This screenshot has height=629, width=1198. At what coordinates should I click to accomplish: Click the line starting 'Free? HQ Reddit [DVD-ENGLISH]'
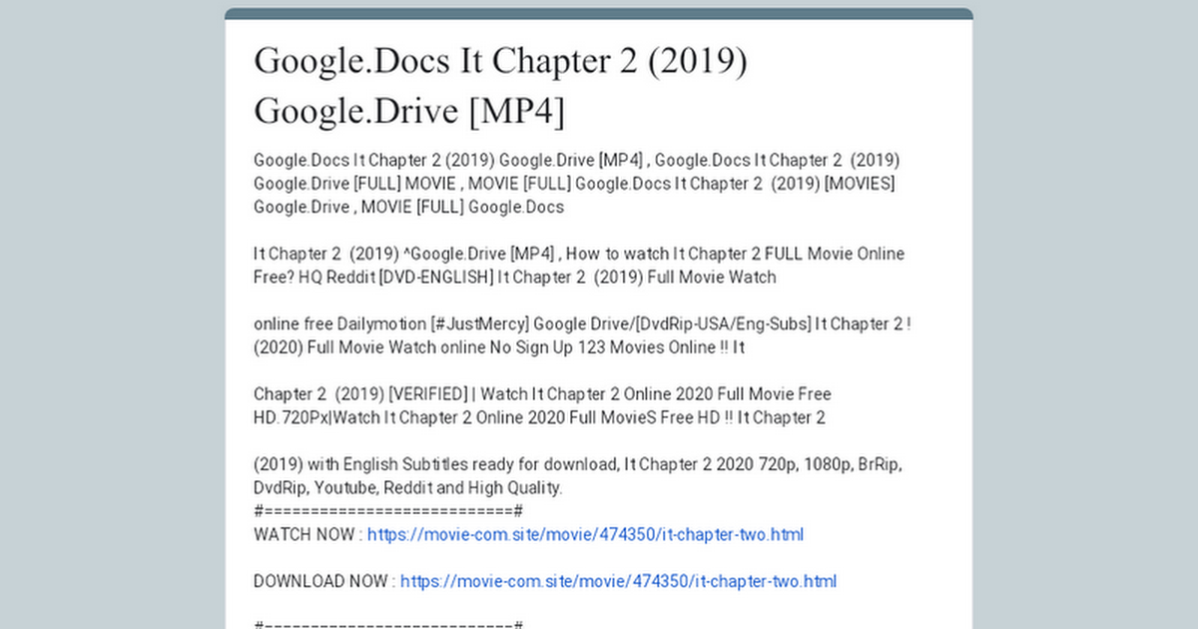tap(514, 277)
